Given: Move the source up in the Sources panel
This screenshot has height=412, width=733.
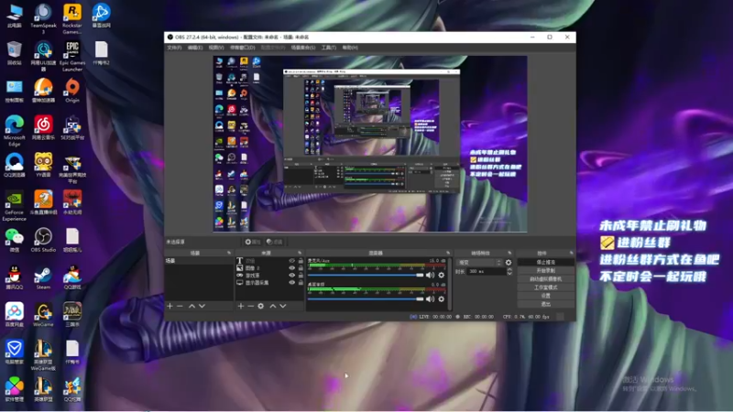Looking at the screenshot, I should click(272, 306).
